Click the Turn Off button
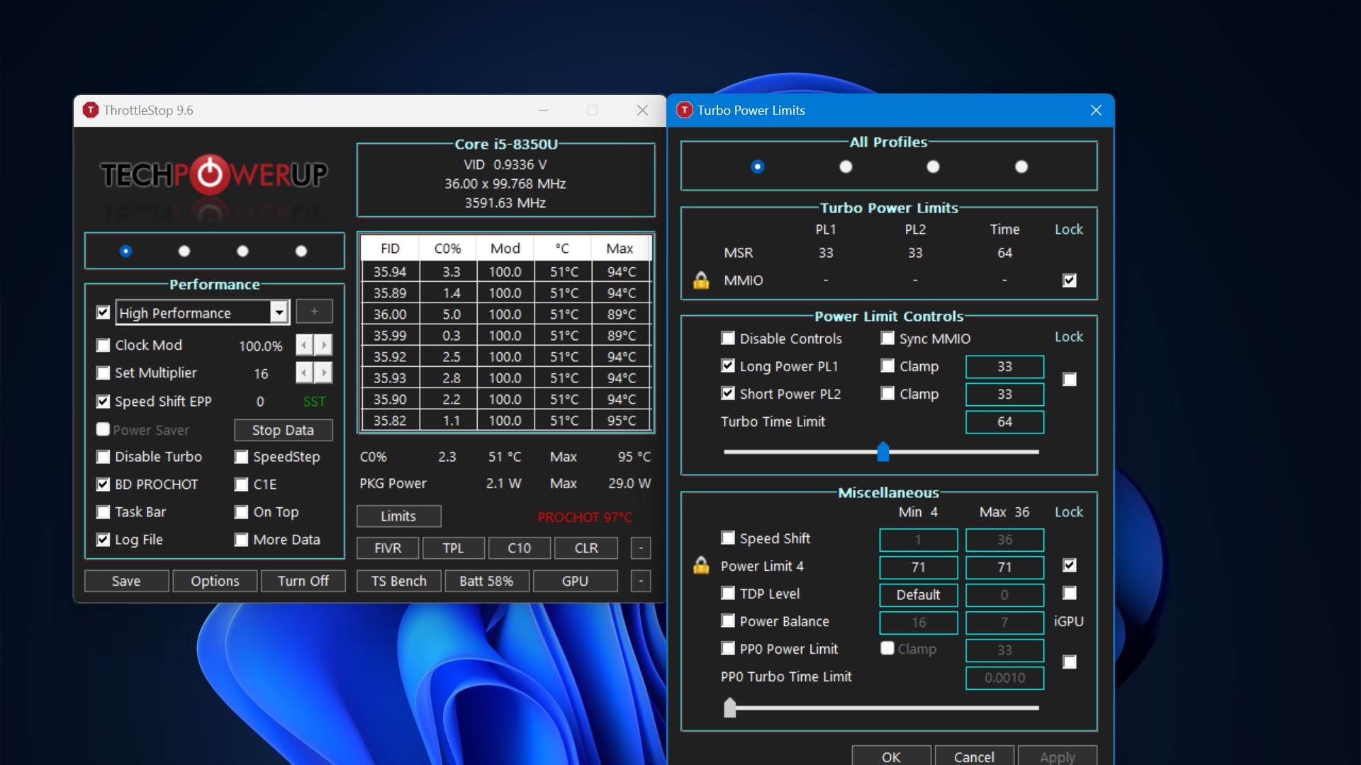Screen dimensions: 1361x765 pyautogui.click(x=303, y=581)
